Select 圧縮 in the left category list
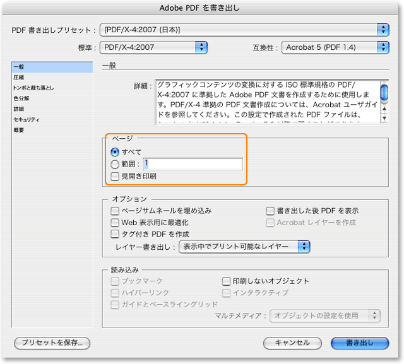This screenshot has width=404, height=364. [x=19, y=77]
